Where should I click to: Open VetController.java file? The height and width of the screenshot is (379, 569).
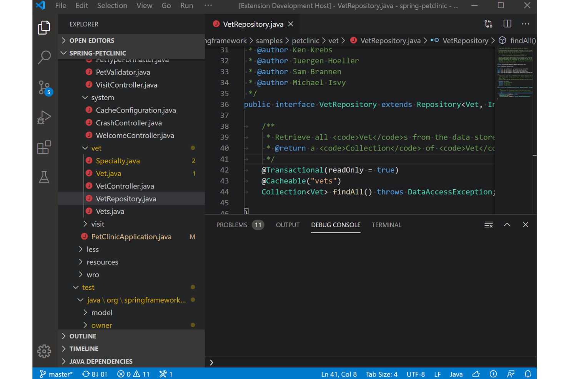(x=131, y=186)
